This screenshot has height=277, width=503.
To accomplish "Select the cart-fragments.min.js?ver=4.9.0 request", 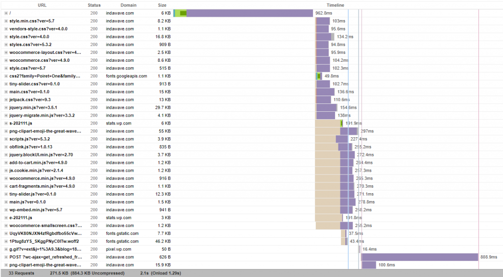I will point(42,186).
